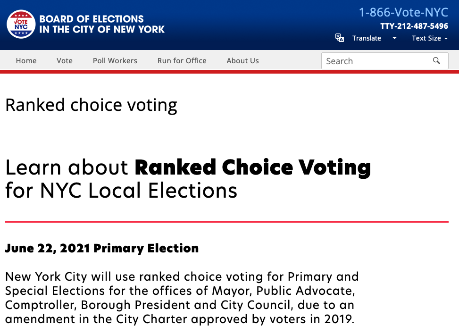Screen dimensions: 459x334
Task: Open the Translate menu label
Action: 367,38
